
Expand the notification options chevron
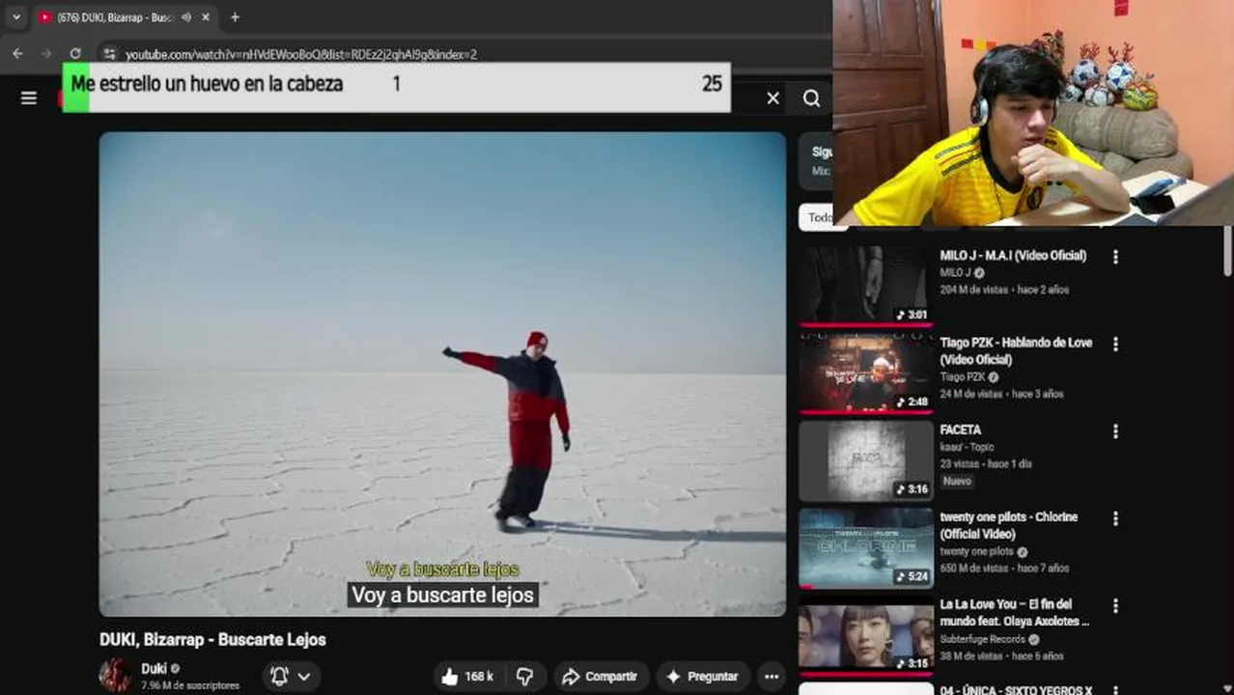[x=304, y=677]
